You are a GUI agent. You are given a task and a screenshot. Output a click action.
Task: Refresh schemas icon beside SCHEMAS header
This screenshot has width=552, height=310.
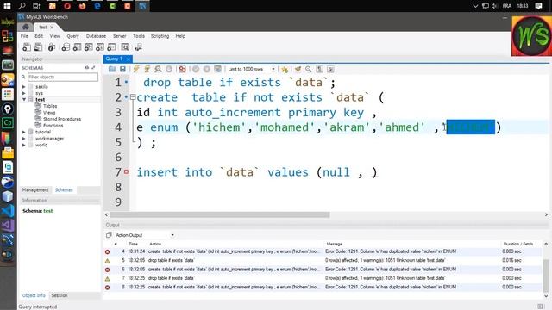(86, 67)
